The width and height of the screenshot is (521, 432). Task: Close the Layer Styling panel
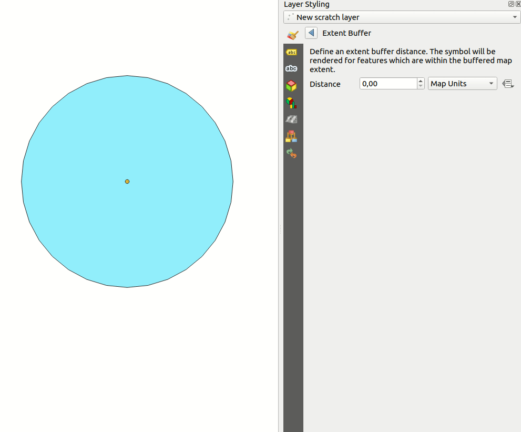518,4
